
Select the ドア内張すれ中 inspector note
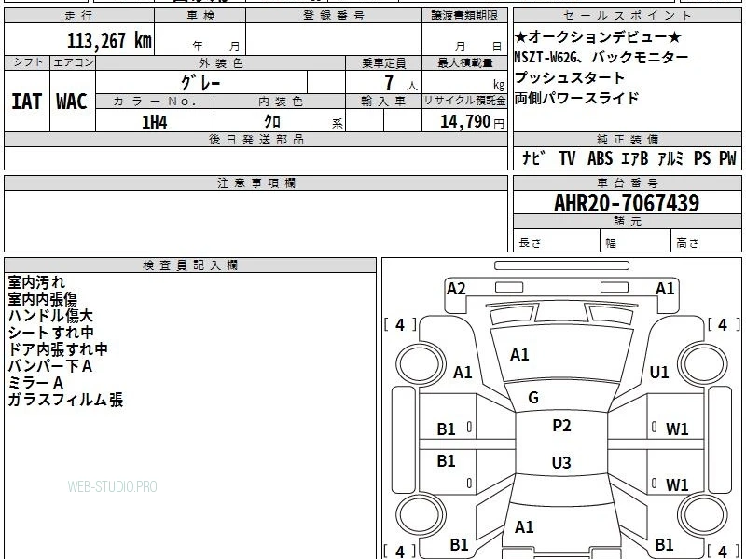pos(58,349)
